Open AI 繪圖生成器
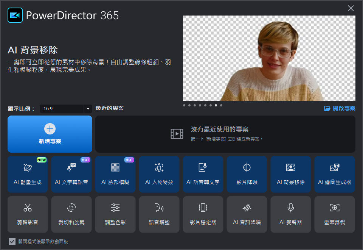Viewport: 363px width, 250px height. [x=335, y=174]
